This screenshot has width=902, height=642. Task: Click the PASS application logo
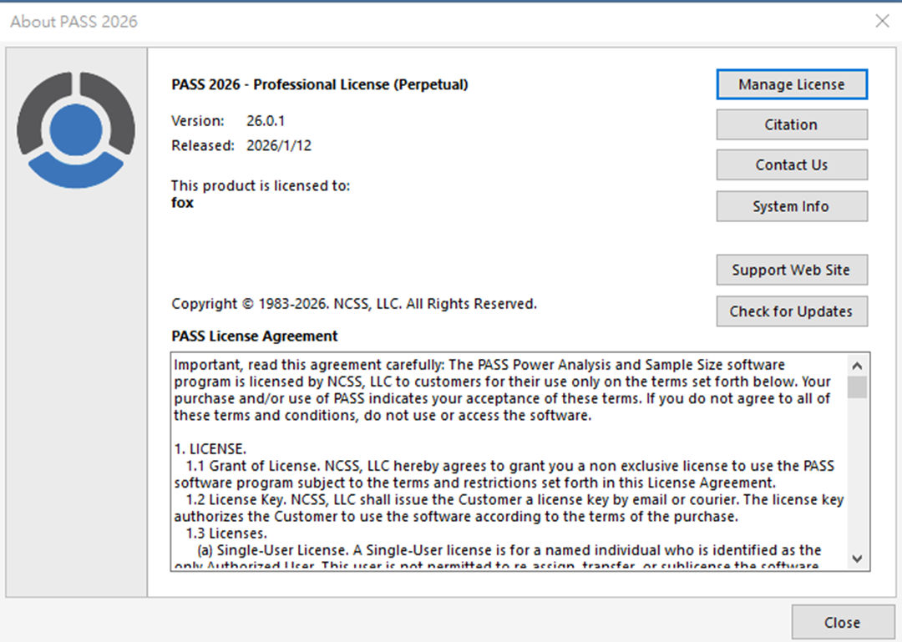76,130
